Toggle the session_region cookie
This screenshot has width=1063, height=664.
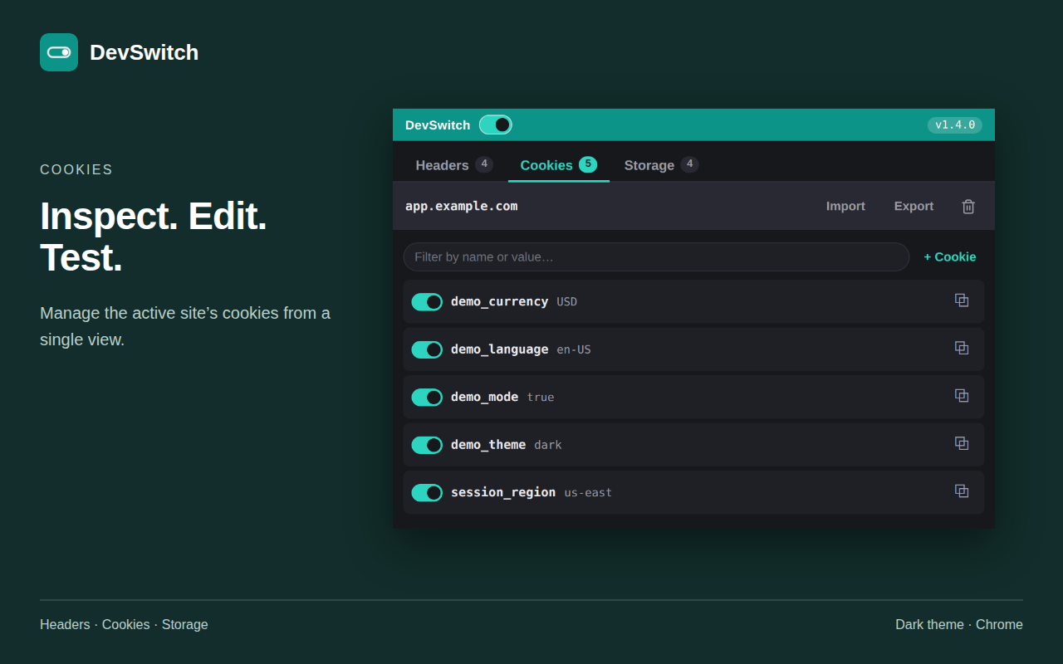coord(427,493)
